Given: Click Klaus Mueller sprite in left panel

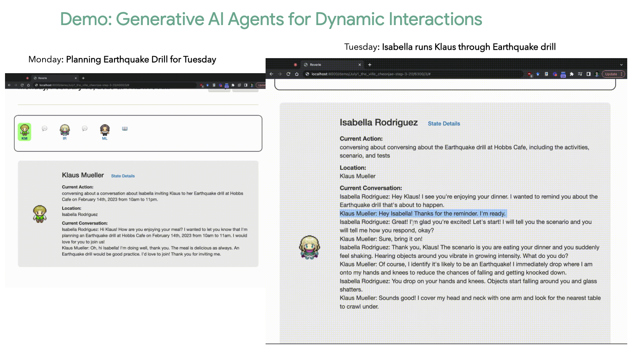Looking at the screenshot, I should pos(40,214).
